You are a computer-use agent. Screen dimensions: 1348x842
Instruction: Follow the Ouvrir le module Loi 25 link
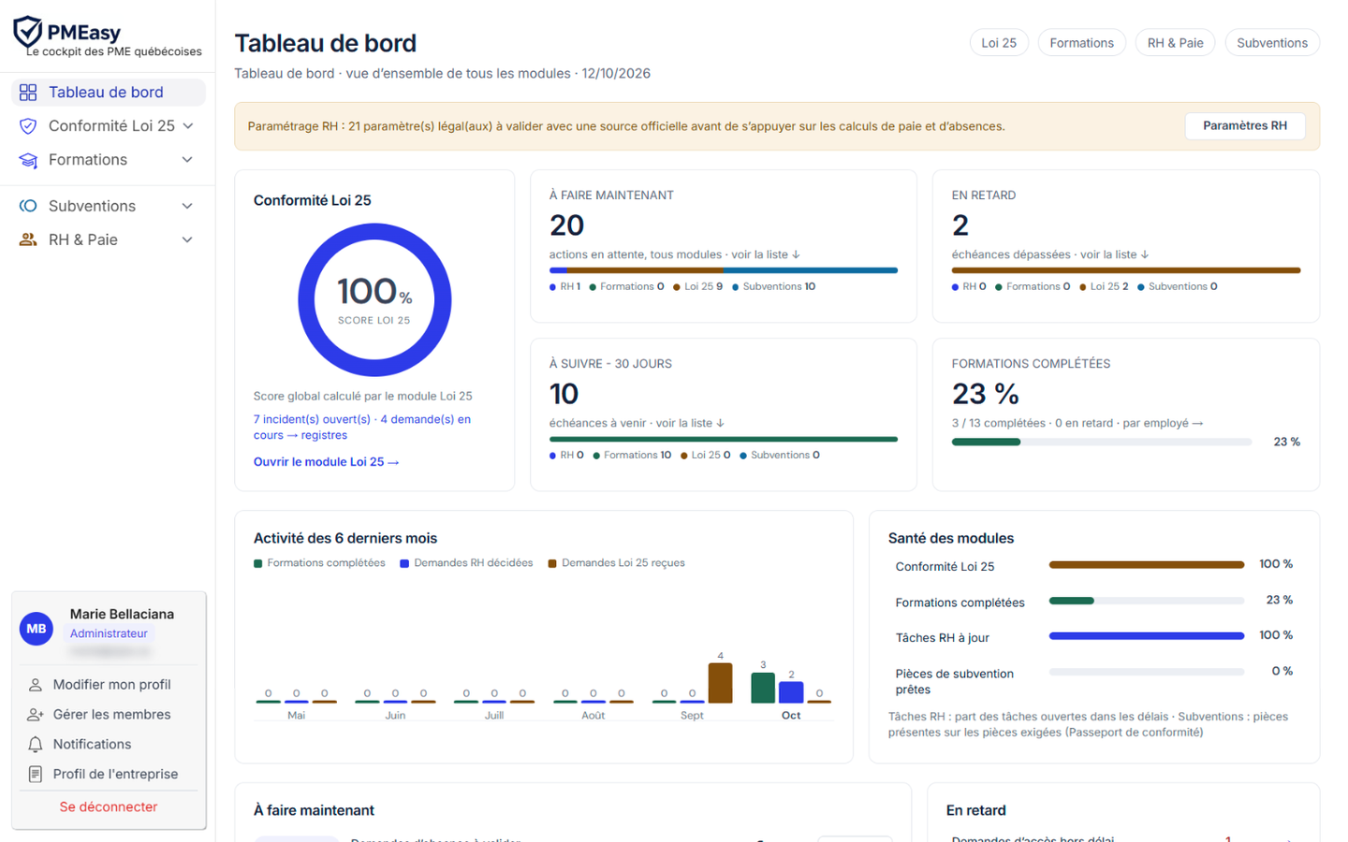point(326,461)
